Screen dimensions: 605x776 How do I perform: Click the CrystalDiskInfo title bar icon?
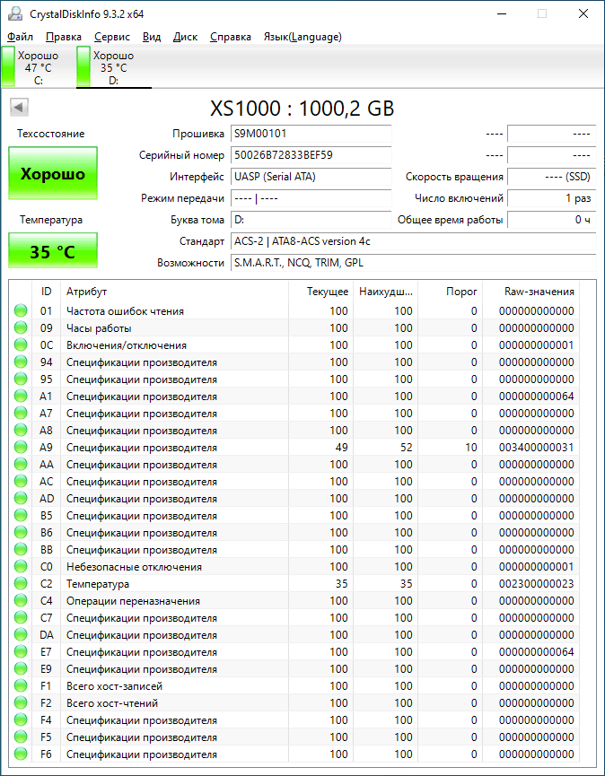coord(15,13)
